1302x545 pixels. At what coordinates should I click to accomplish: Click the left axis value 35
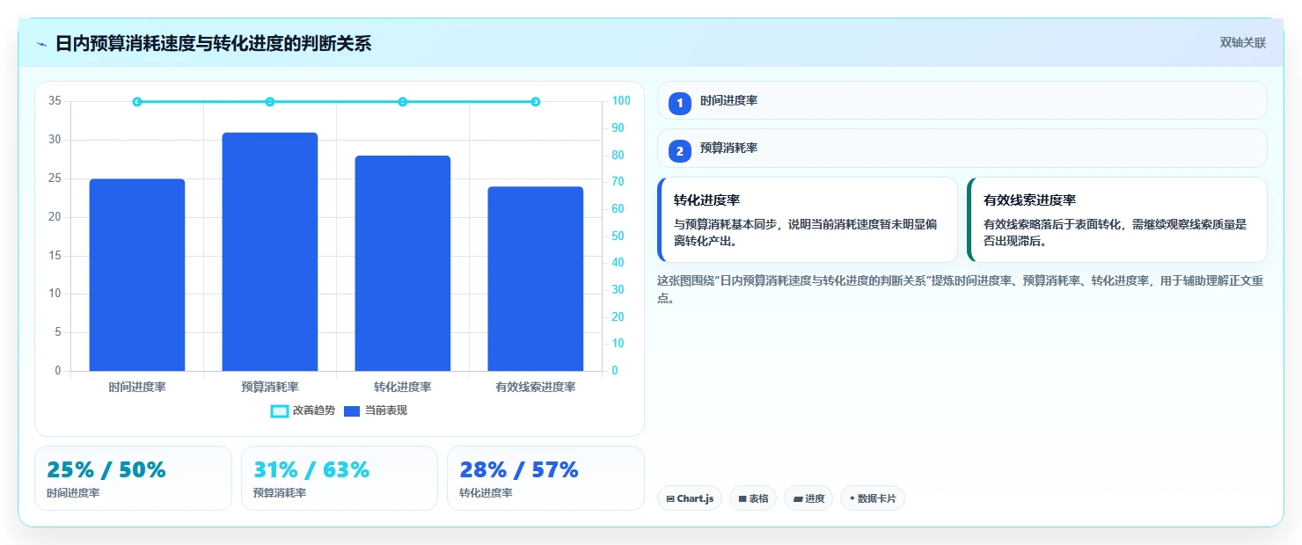click(55, 101)
